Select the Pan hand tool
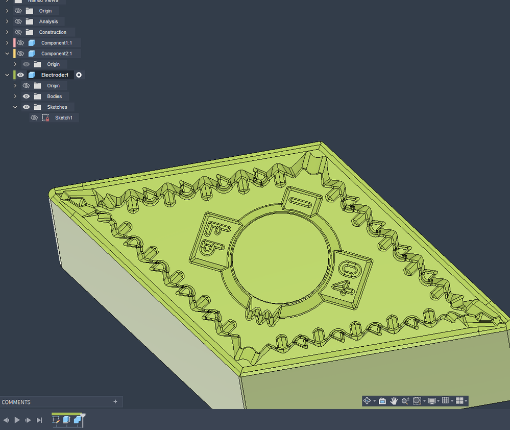The width and height of the screenshot is (510, 430). [x=394, y=401]
